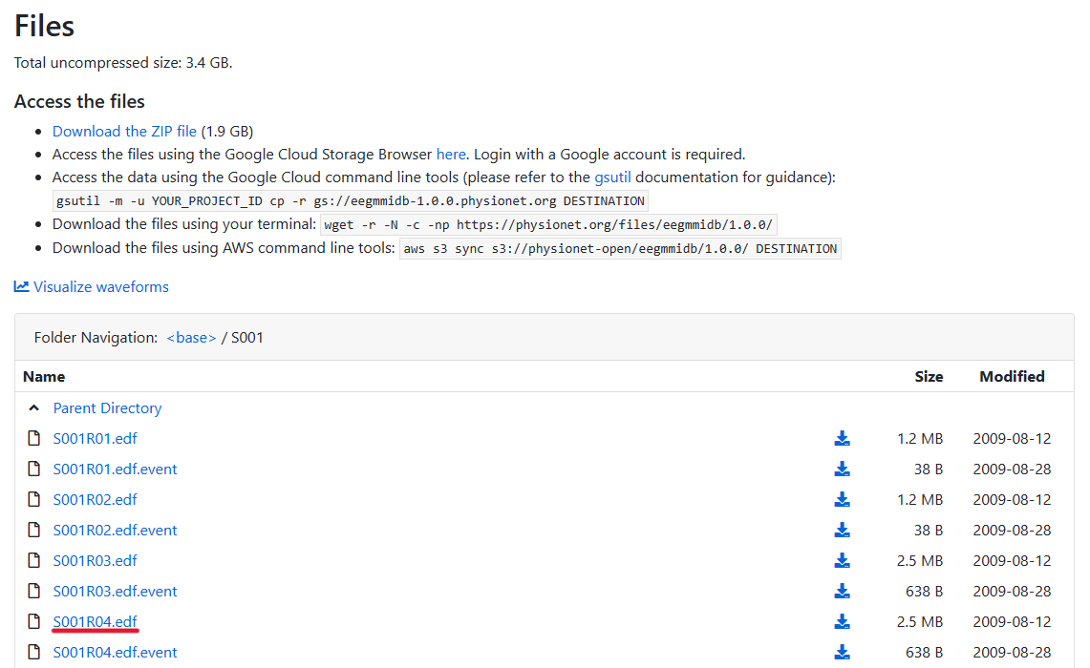Navigate to <base> folder in breadcrumb

coord(191,338)
